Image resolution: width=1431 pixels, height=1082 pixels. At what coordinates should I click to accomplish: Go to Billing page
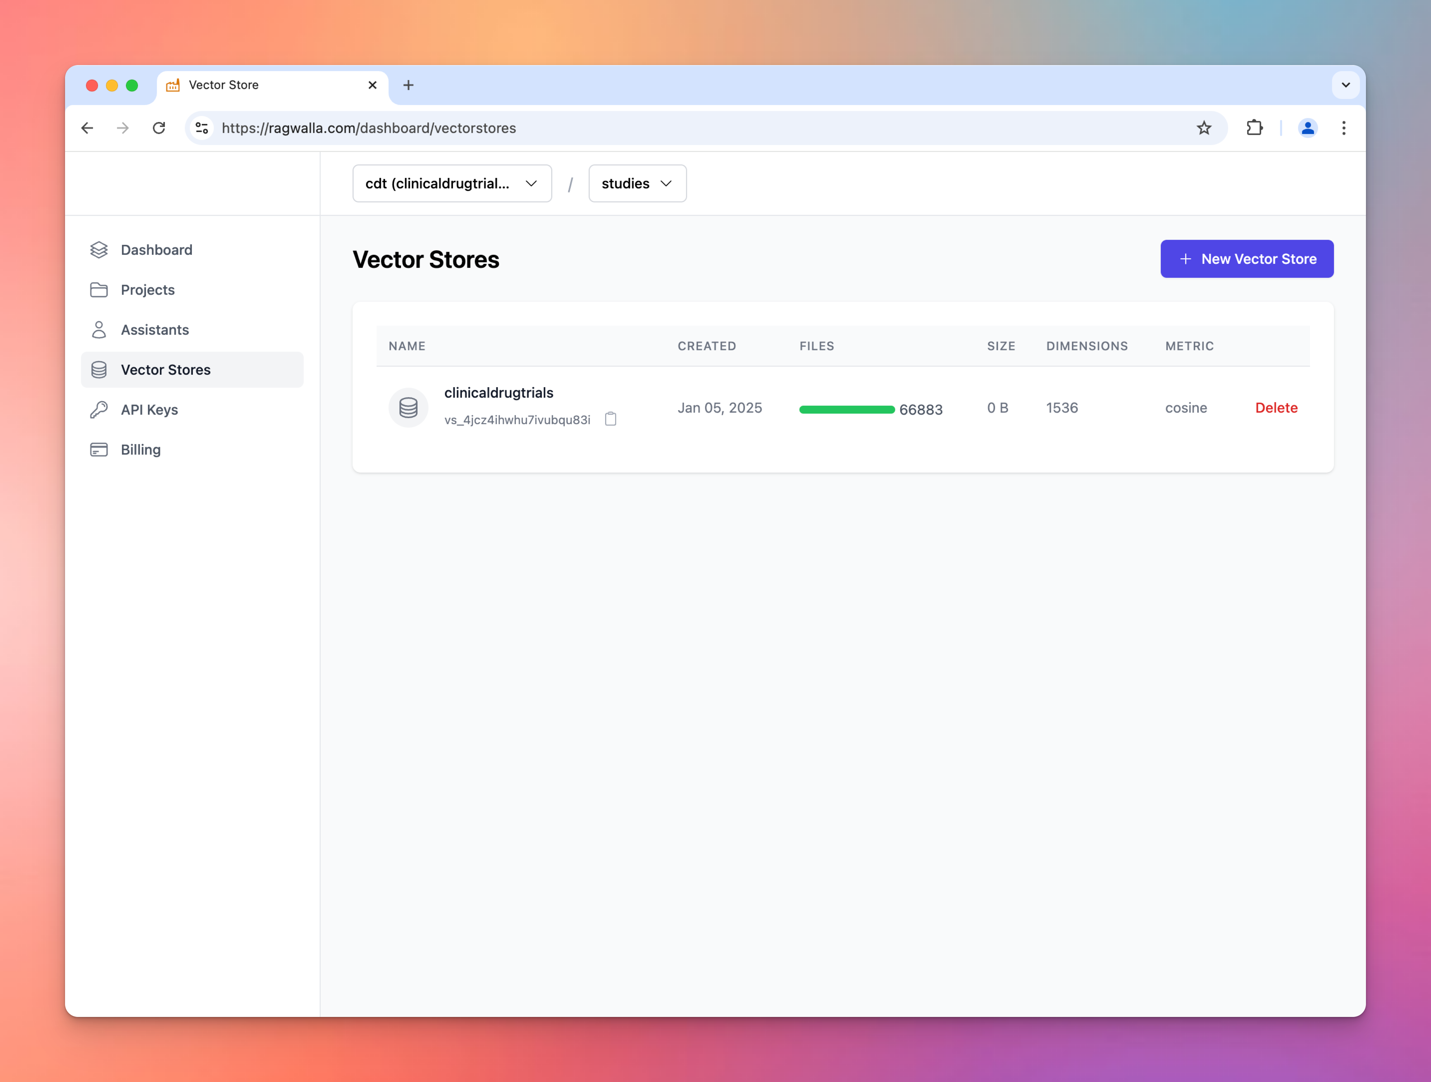(140, 450)
